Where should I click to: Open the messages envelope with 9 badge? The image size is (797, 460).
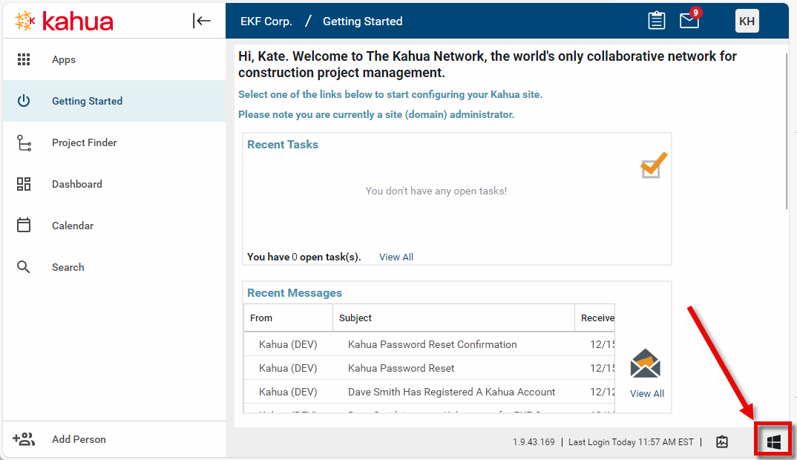pos(689,21)
